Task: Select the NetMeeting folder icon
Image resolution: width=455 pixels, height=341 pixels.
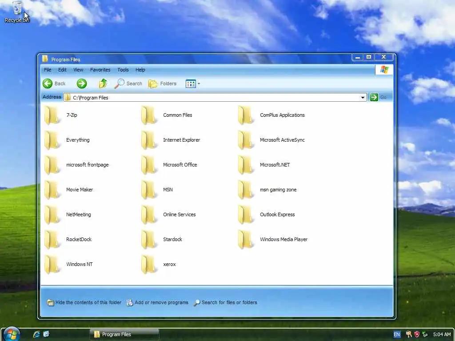Action: coord(52,215)
